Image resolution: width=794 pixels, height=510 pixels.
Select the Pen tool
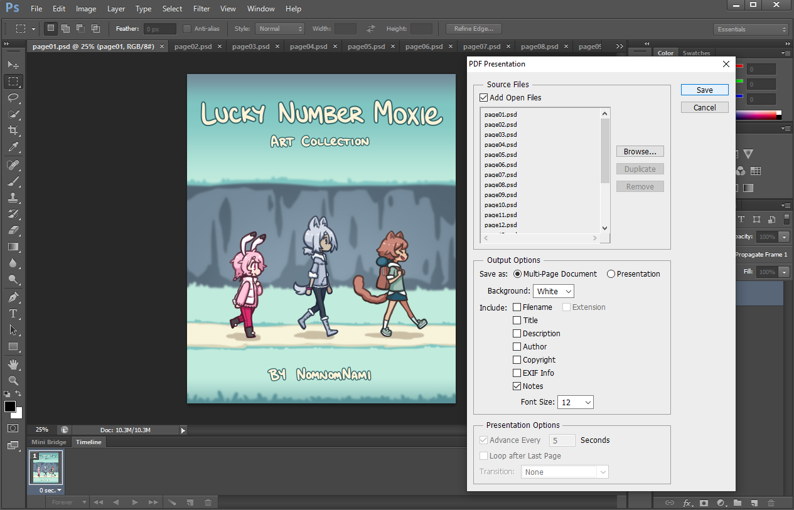13,297
